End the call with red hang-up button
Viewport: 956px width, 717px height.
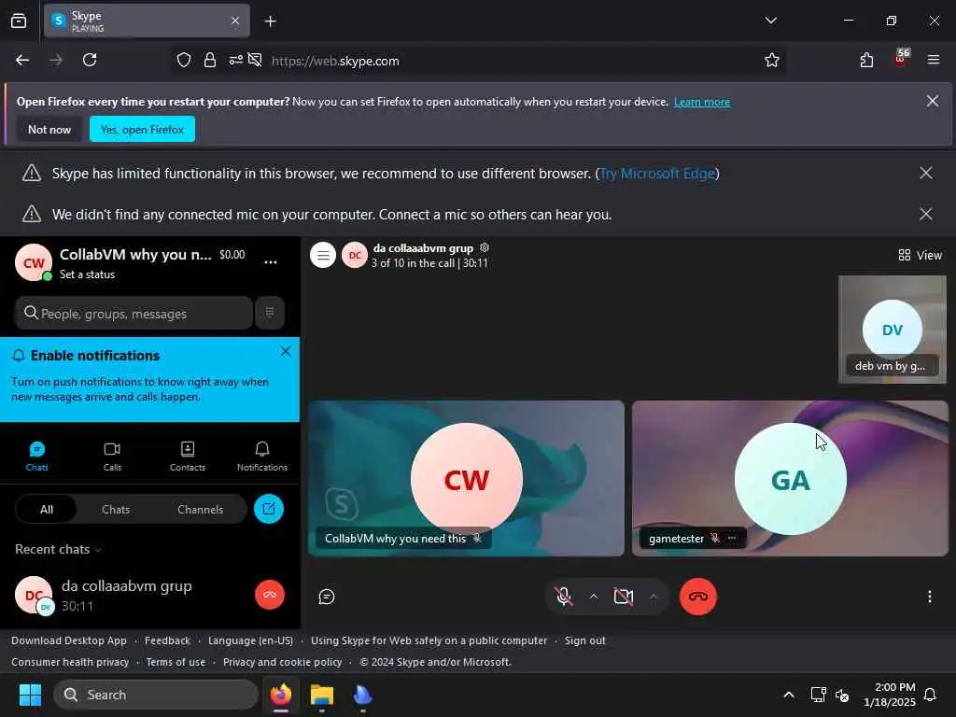pos(698,597)
